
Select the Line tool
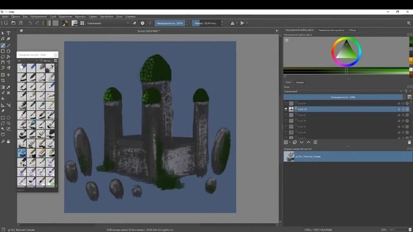pyautogui.click(x=8, y=45)
